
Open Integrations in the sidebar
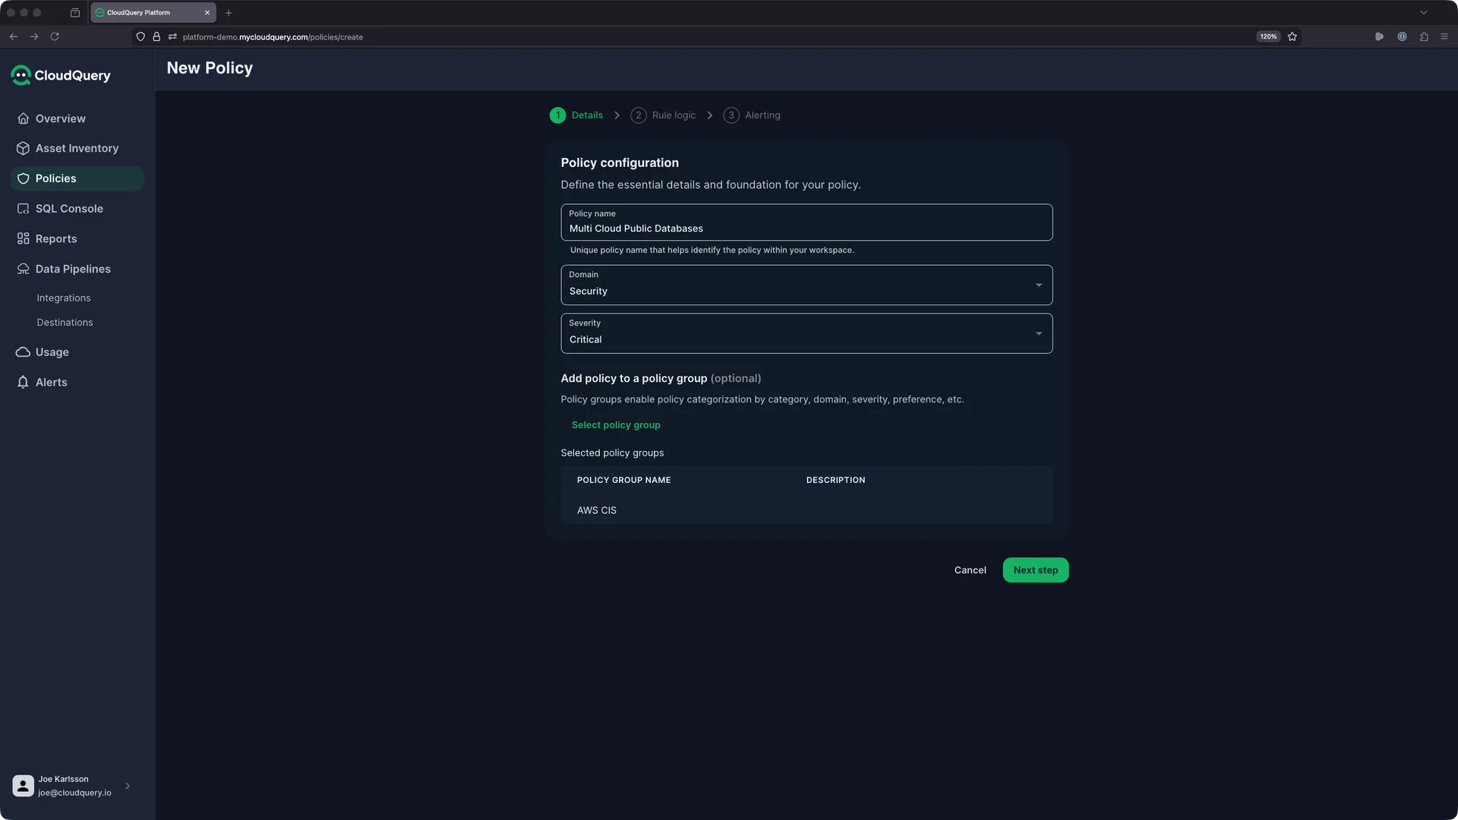click(x=64, y=298)
